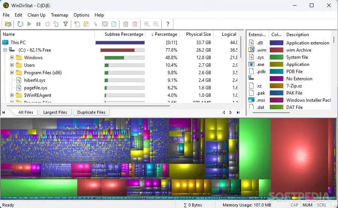Switch to the Largest Files tab

tap(55, 112)
